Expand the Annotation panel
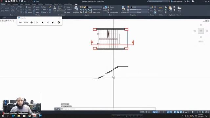This screenshot has width=210, height=118. tap(62, 15)
